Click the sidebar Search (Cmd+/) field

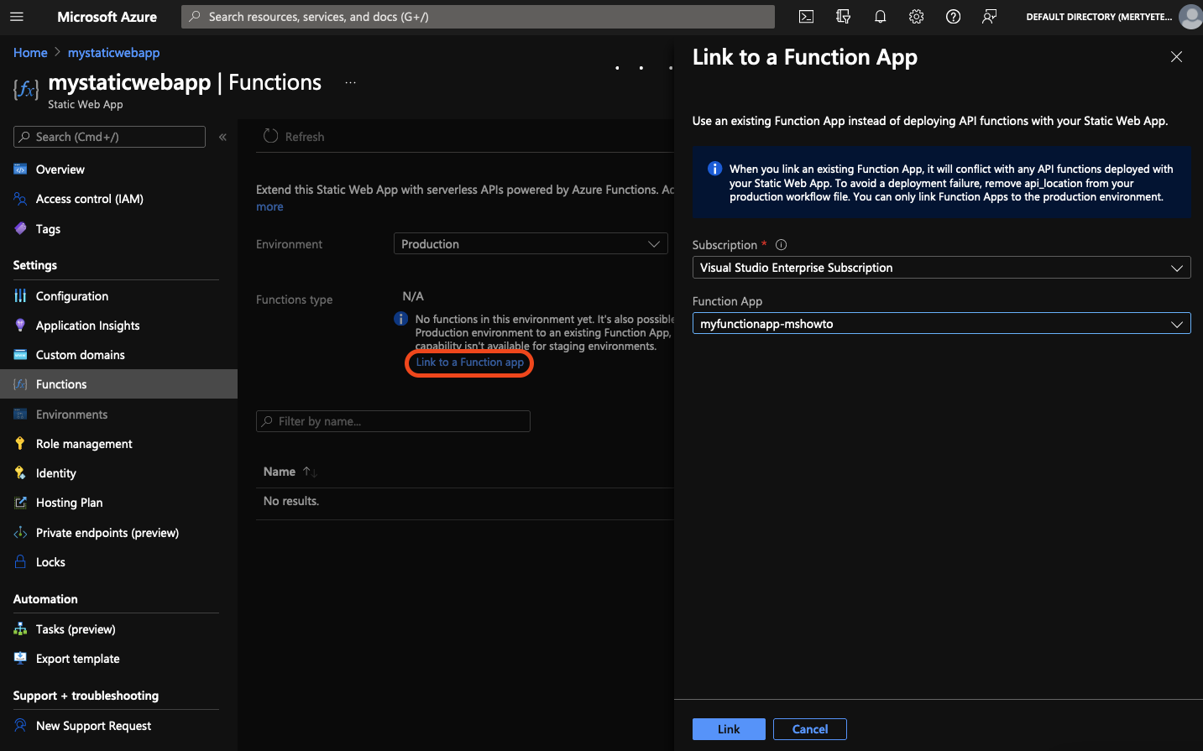pyautogui.click(x=109, y=137)
